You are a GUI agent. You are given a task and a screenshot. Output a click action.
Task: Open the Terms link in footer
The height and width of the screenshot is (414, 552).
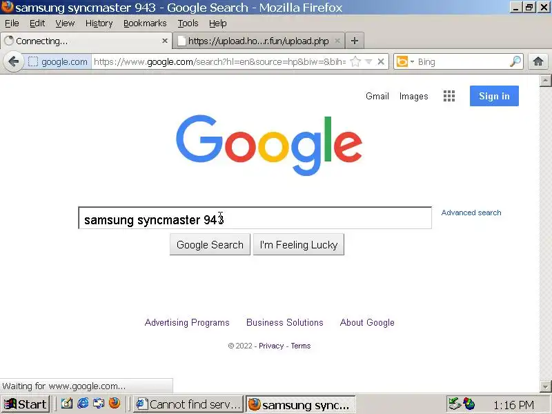(301, 346)
